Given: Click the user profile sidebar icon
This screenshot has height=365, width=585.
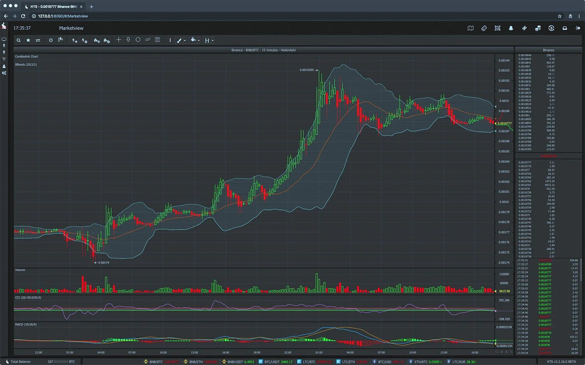Looking at the screenshot, I should point(4,66).
